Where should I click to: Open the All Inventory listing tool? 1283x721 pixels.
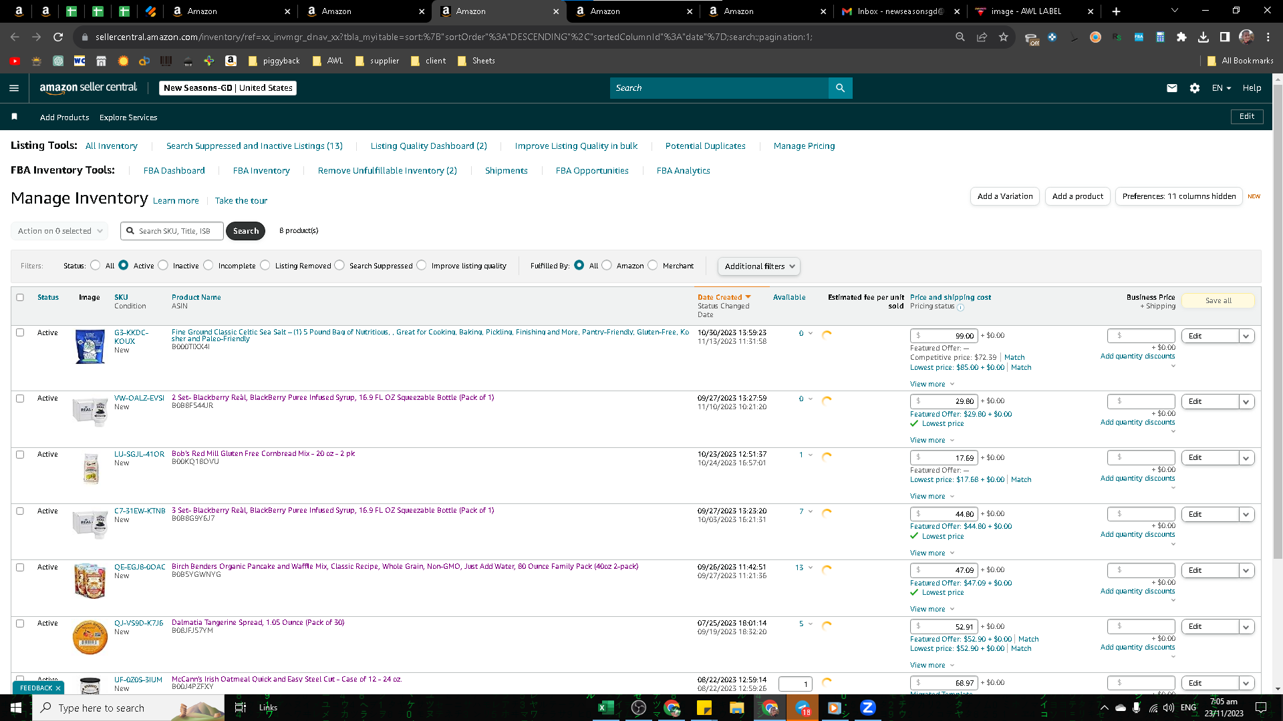pyautogui.click(x=112, y=146)
